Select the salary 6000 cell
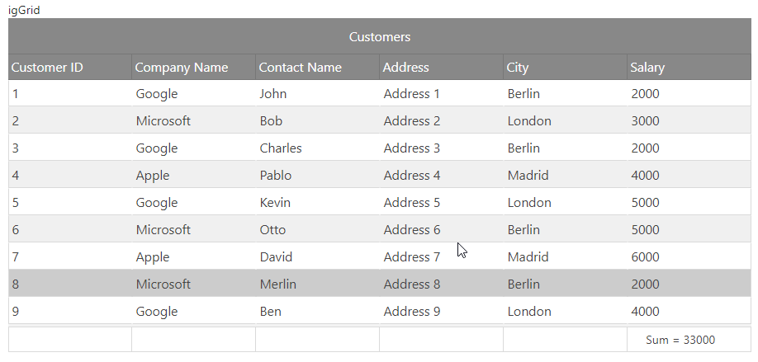This screenshot has width=758, height=362. point(645,257)
